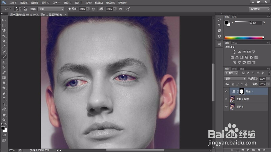The height and width of the screenshot is (152, 271).
Task: Select the Dodge tool
Action: click(x=4, y=88)
